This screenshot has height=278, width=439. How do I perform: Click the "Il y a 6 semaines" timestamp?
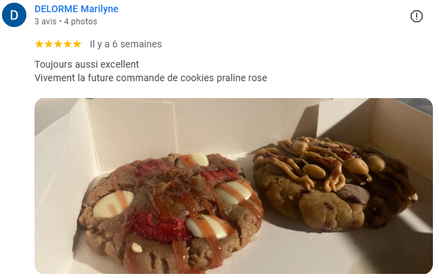tap(125, 44)
